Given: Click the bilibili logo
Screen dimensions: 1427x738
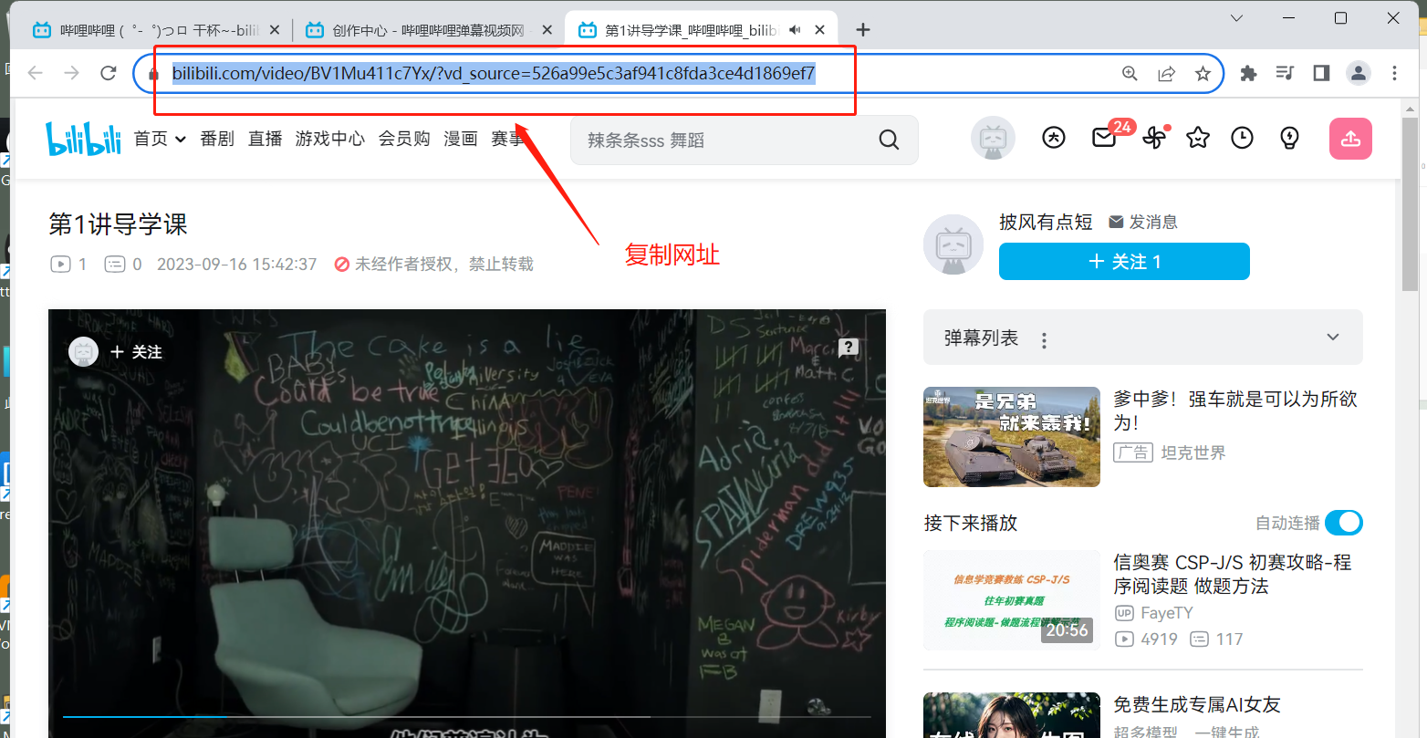Looking at the screenshot, I should (x=83, y=139).
